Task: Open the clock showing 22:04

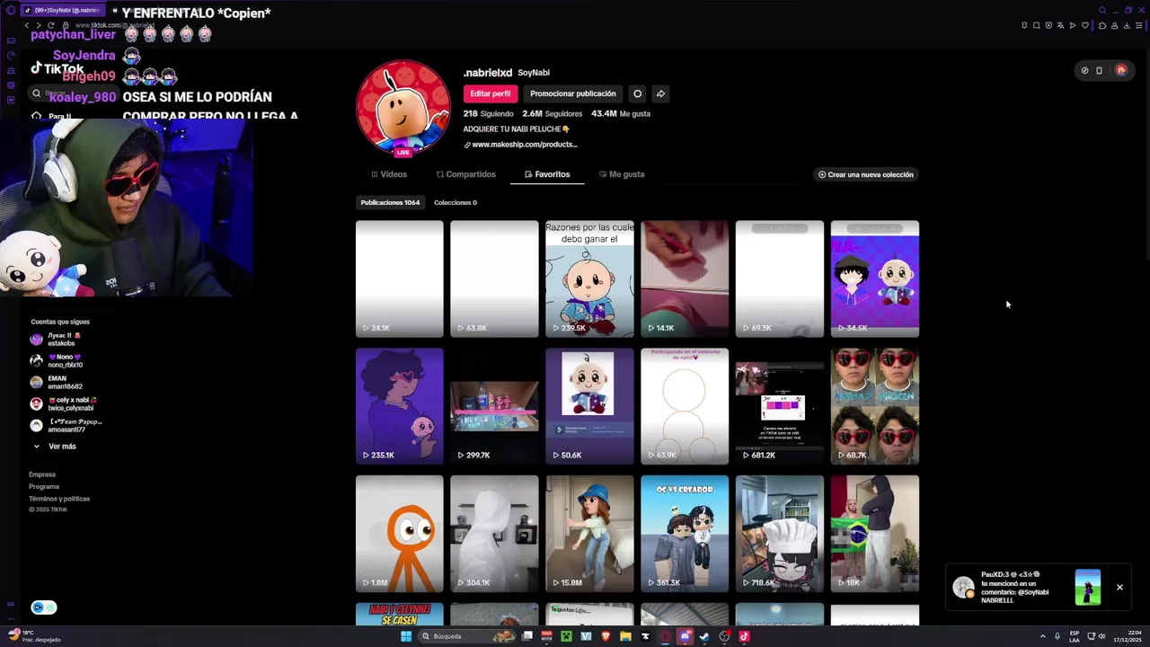Action: (x=1128, y=636)
